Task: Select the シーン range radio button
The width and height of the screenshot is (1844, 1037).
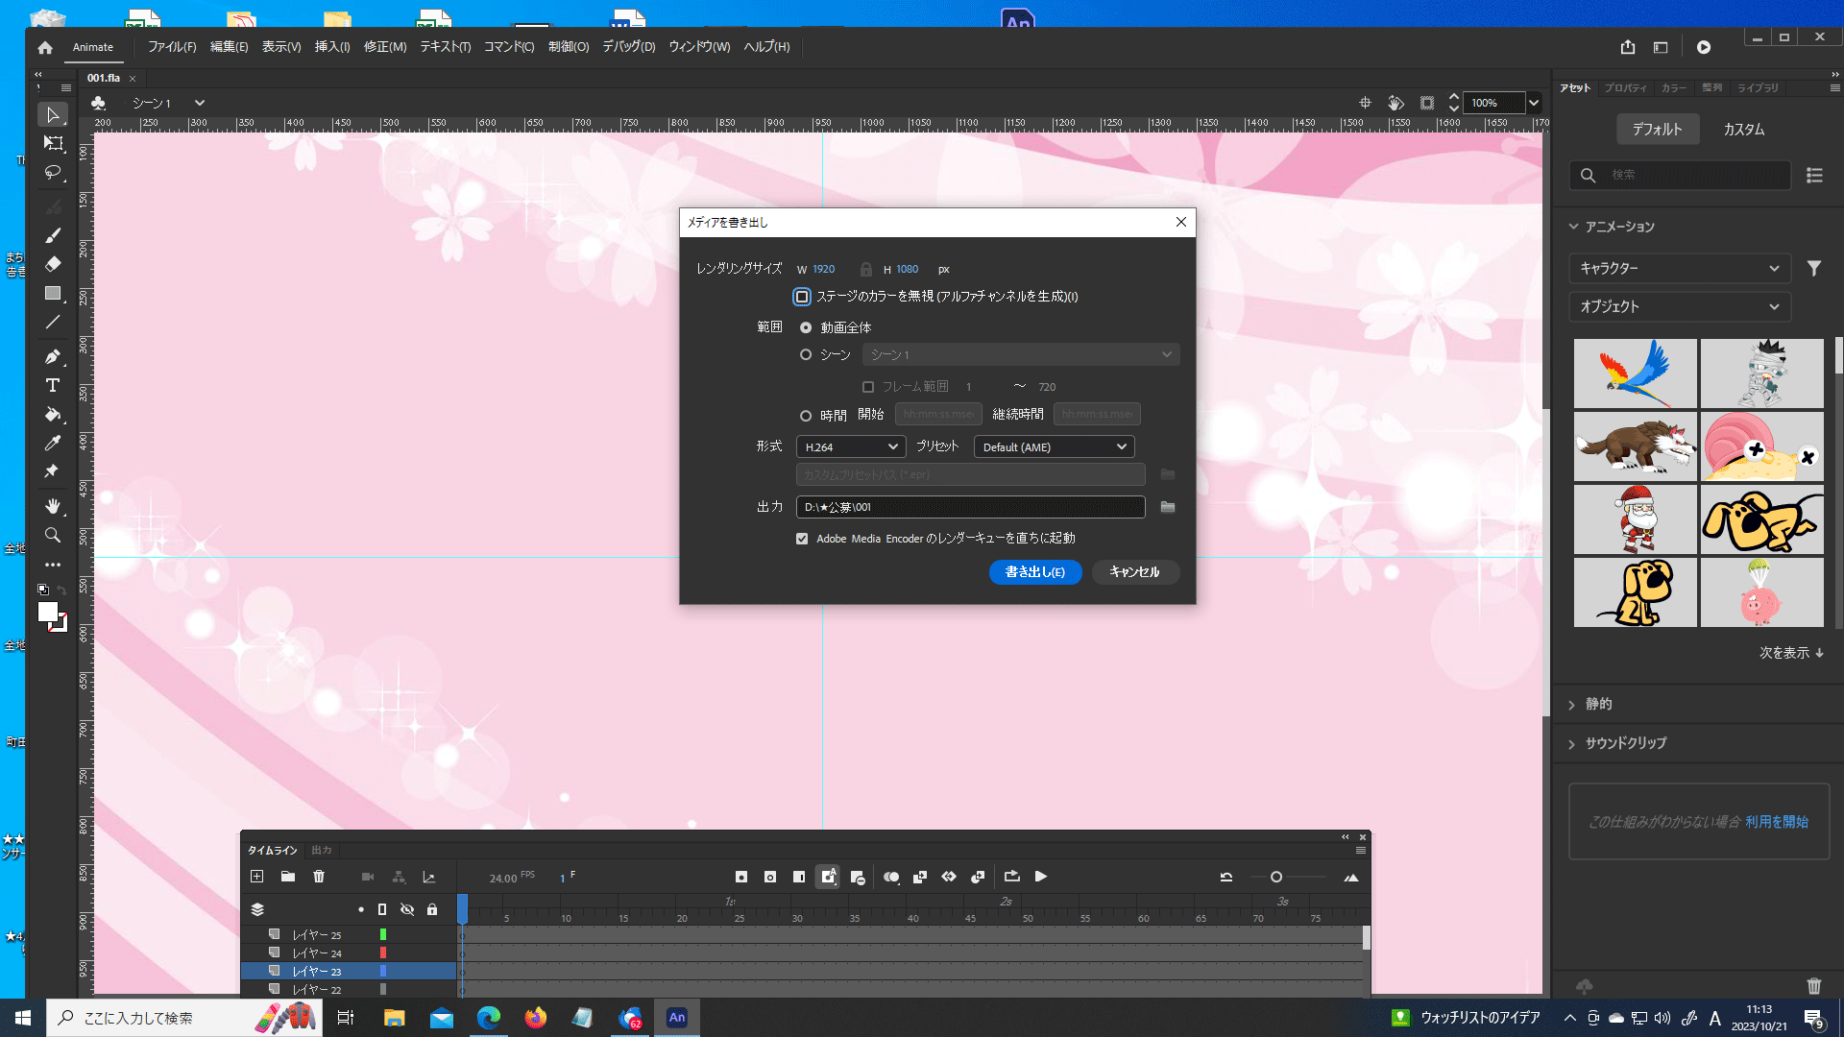Action: [806, 354]
